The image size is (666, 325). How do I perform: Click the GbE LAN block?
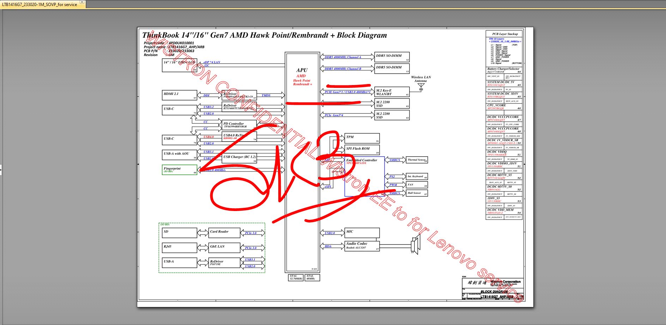pyautogui.click(x=224, y=248)
